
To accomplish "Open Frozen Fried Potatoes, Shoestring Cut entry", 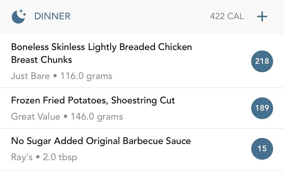I will [142, 108].
